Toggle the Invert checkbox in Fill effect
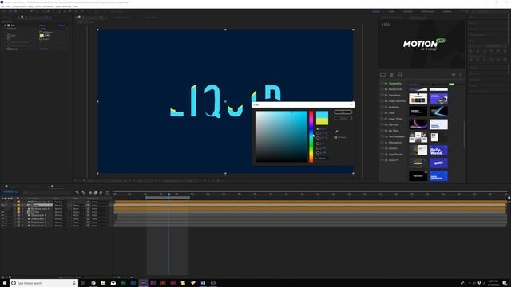The width and height of the screenshot is (511, 287). [41, 39]
